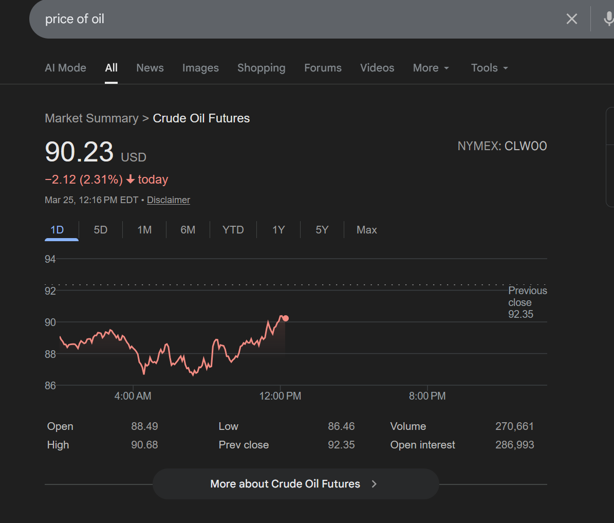
Task: Select the YTD chart range
Action: (233, 230)
